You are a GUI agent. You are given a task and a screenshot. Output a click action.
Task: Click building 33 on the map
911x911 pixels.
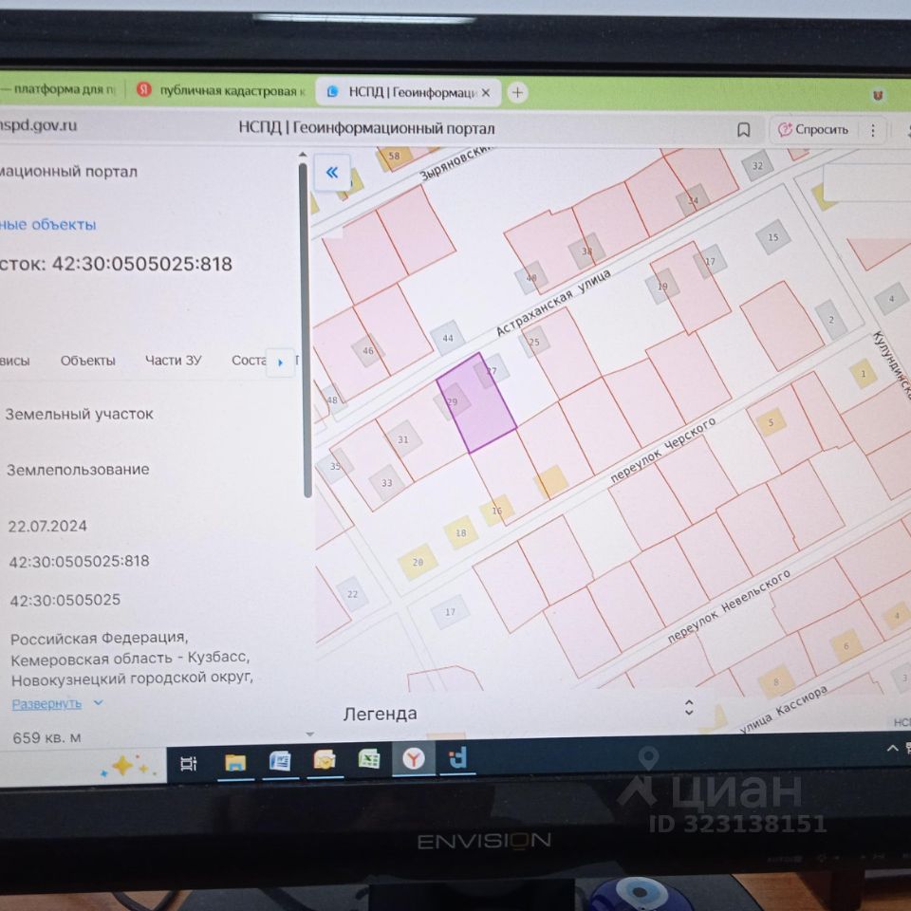coord(386,483)
